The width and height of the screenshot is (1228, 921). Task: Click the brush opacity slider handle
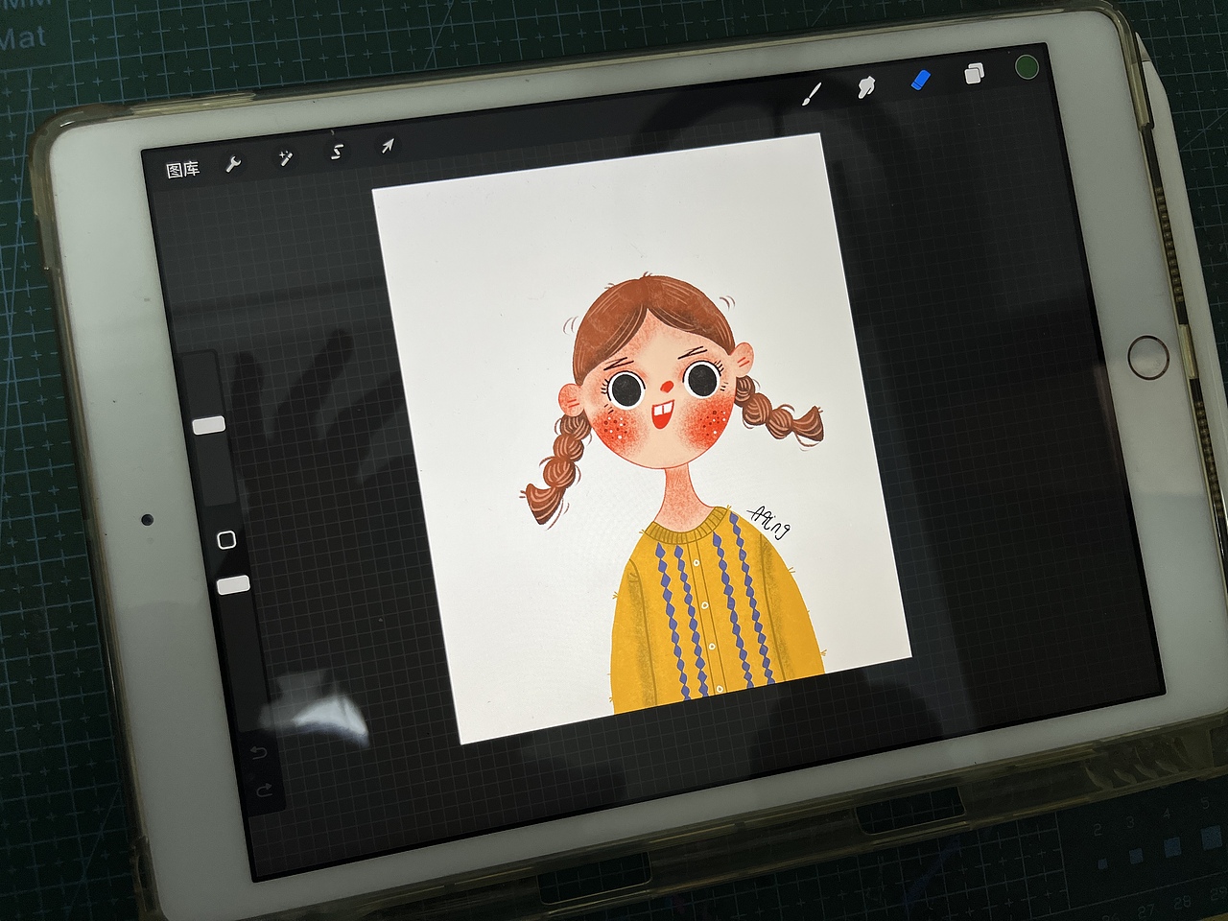[x=233, y=584]
